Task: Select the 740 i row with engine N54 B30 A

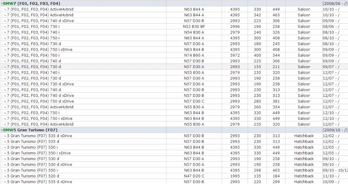Action: pyautogui.click(x=174, y=32)
